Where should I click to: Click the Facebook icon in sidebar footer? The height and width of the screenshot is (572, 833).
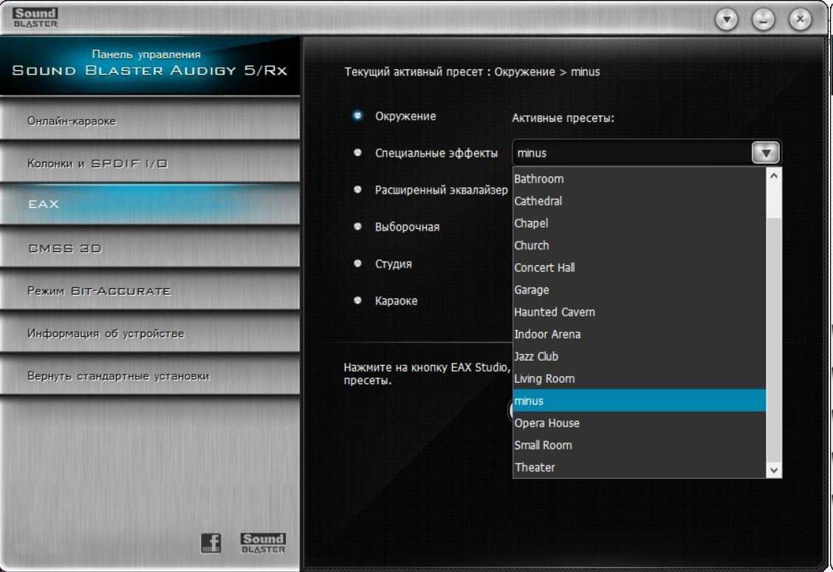click(211, 544)
